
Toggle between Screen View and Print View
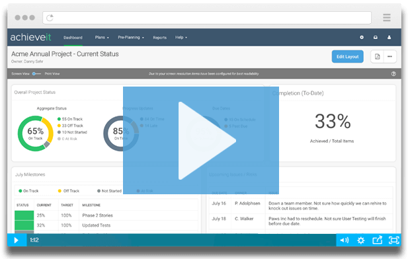pyautogui.click(x=36, y=73)
